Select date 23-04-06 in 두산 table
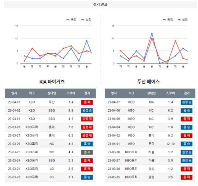The height and width of the screenshot is (186, 198). (114, 111)
